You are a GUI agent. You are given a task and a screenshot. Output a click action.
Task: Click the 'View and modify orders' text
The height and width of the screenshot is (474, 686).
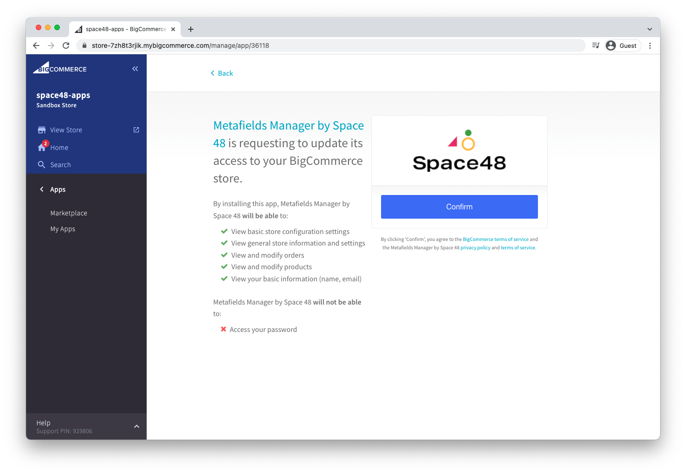point(268,255)
